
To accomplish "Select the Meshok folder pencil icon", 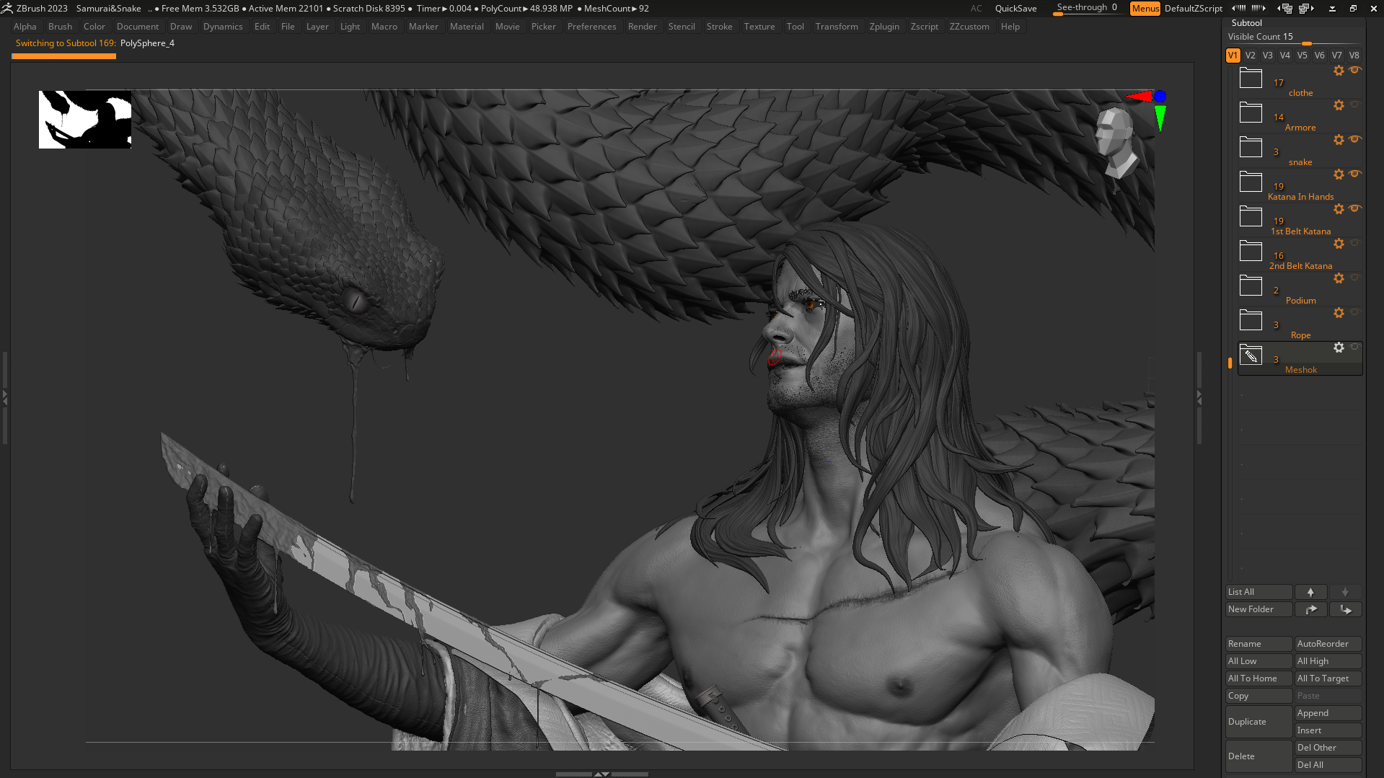I will (x=1251, y=355).
